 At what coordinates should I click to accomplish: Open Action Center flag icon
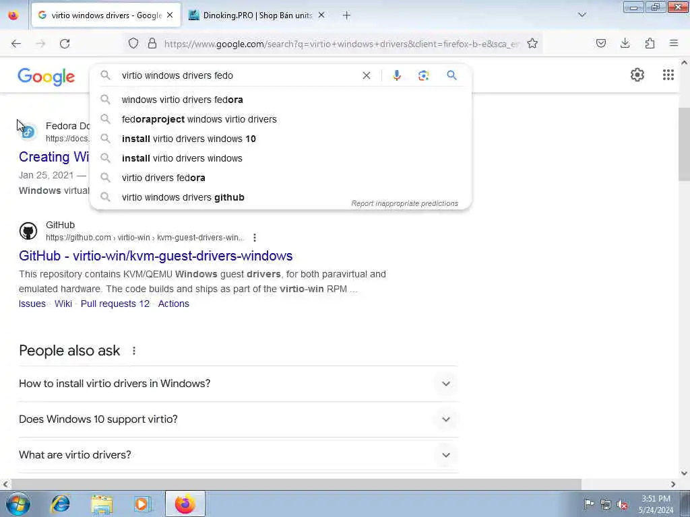[x=588, y=504]
